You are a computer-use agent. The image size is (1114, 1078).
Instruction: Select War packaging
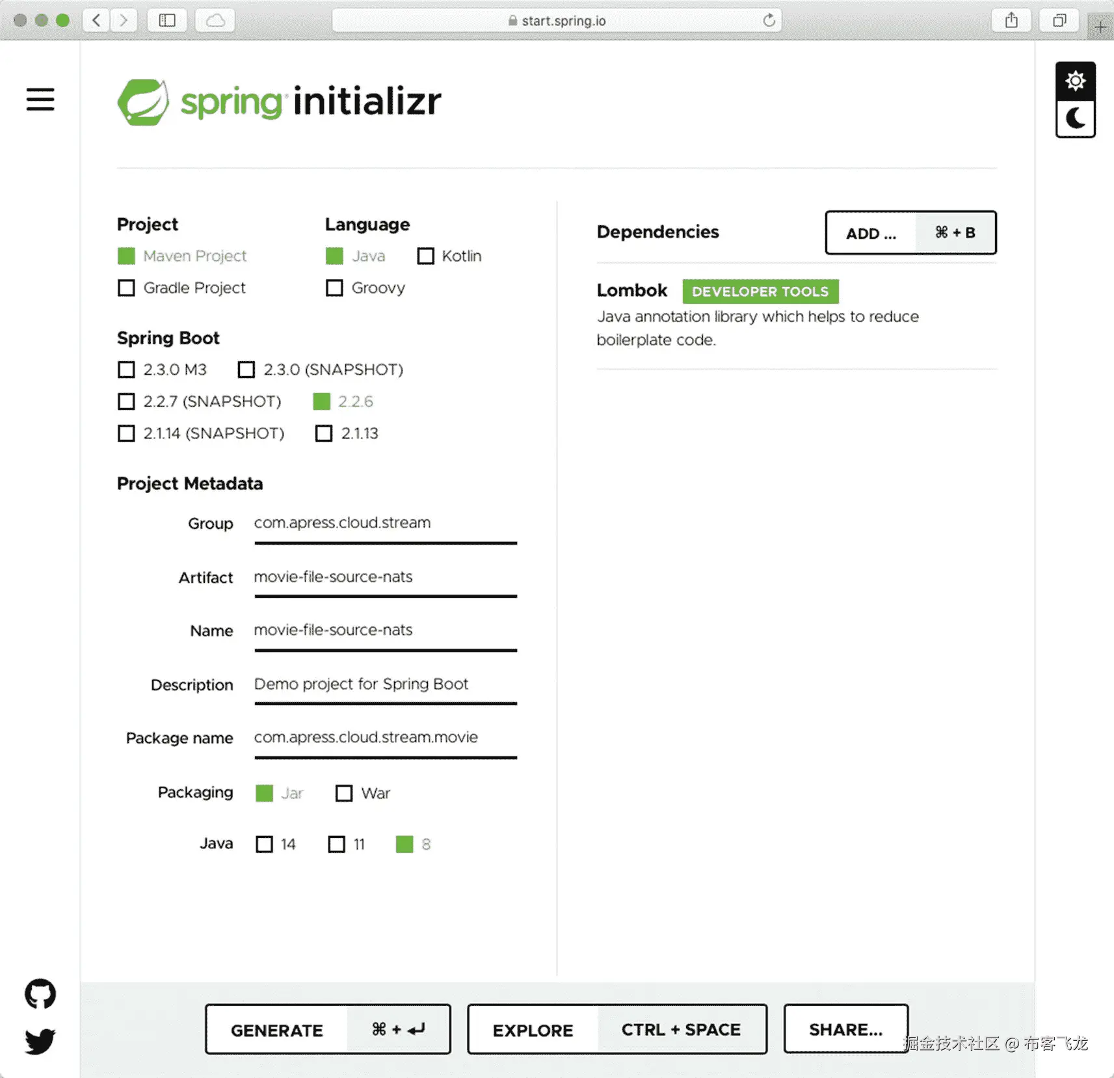point(363,793)
